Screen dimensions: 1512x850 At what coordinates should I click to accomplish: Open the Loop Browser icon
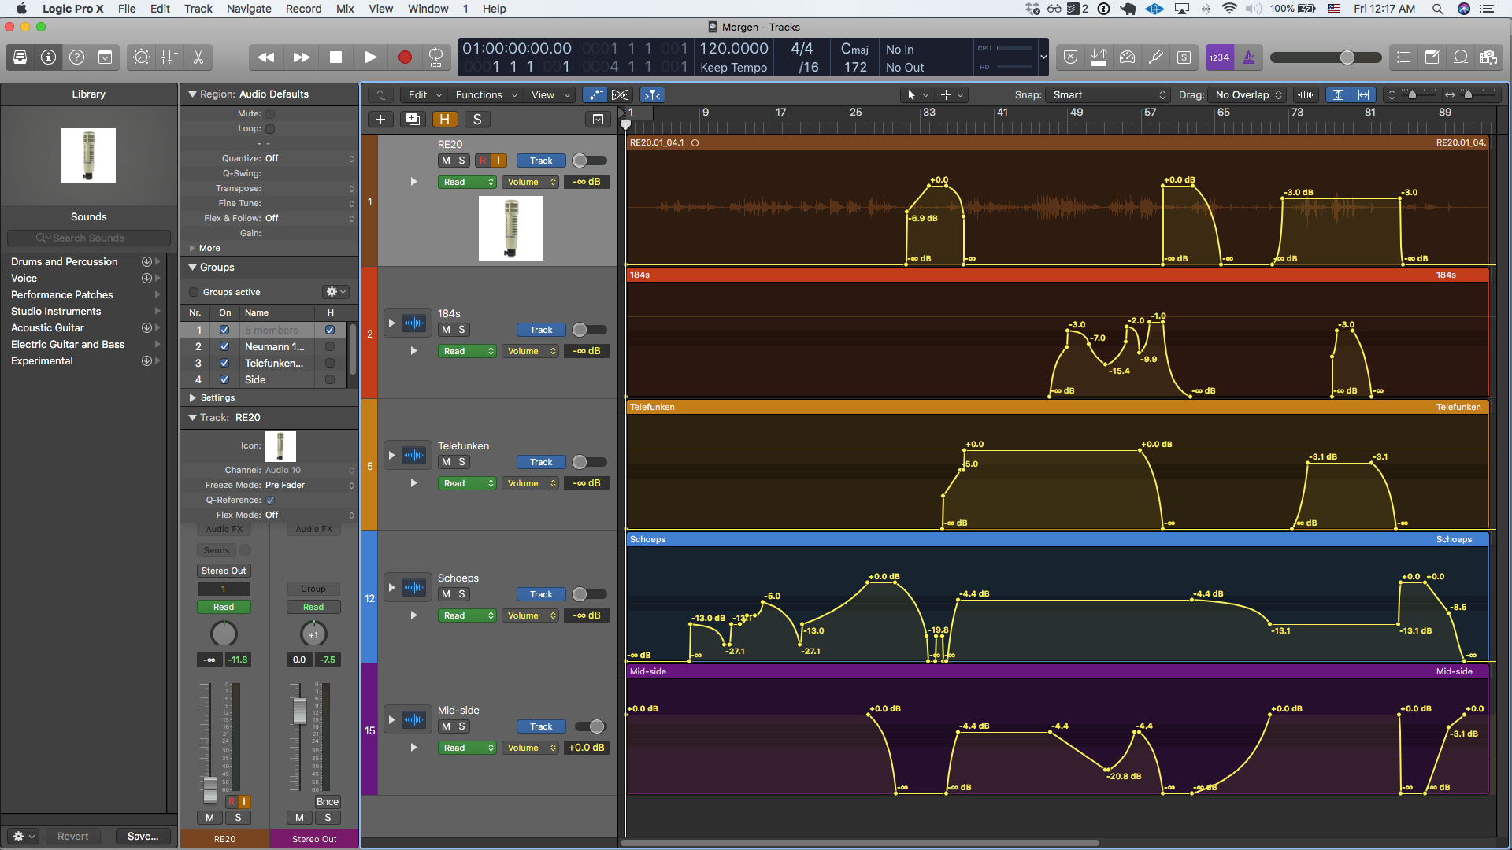click(1461, 57)
